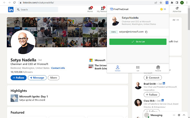Click Satya Nadella's large profile photo
This screenshot has height=118, width=190.
[x=23, y=42]
